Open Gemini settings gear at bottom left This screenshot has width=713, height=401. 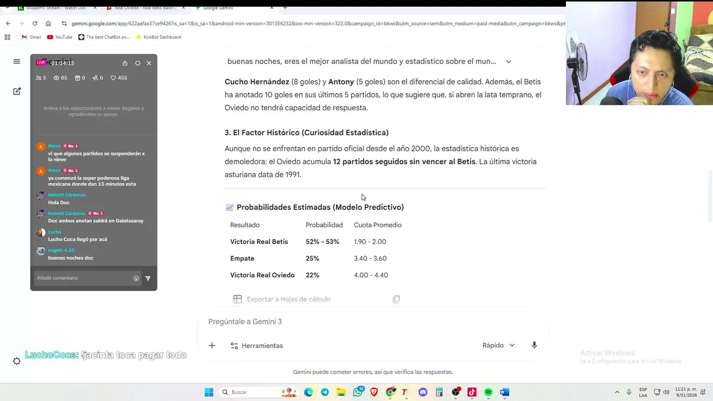(17, 361)
